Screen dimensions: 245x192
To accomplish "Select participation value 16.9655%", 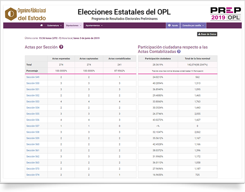I will pyautogui.click(x=158, y=175).
